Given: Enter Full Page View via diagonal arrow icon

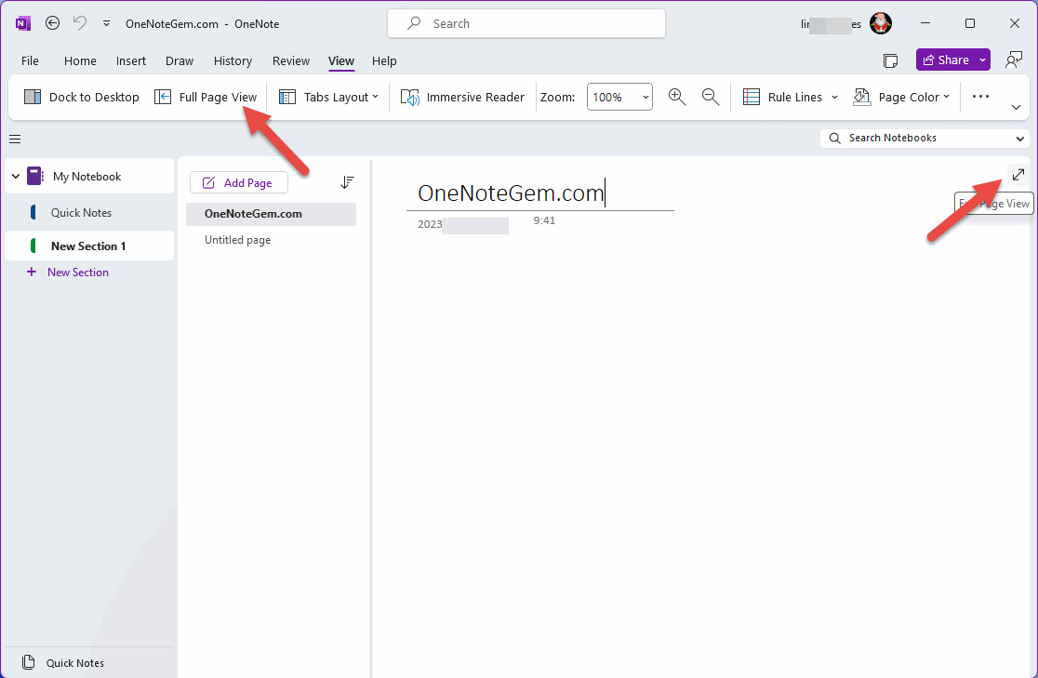Looking at the screenshot, I should (x=1018, y=174).
